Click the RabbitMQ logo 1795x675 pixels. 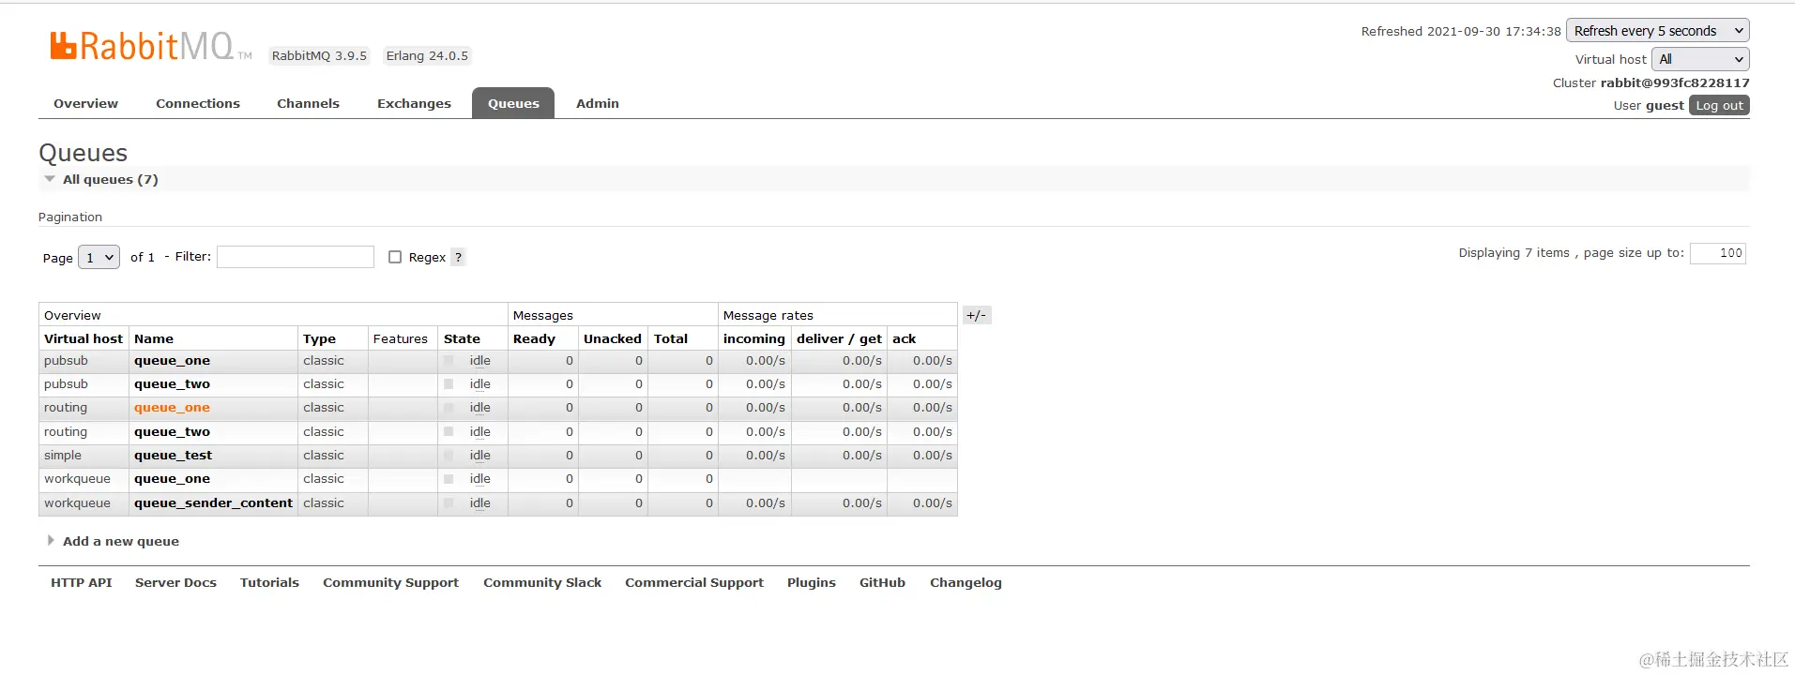coord(150,46)
